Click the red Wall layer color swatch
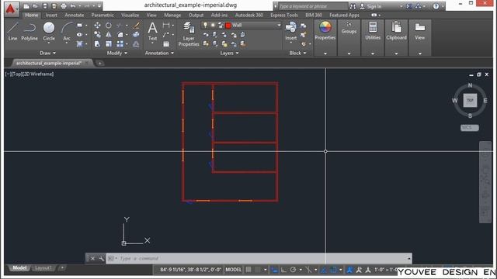 (228, 26)
